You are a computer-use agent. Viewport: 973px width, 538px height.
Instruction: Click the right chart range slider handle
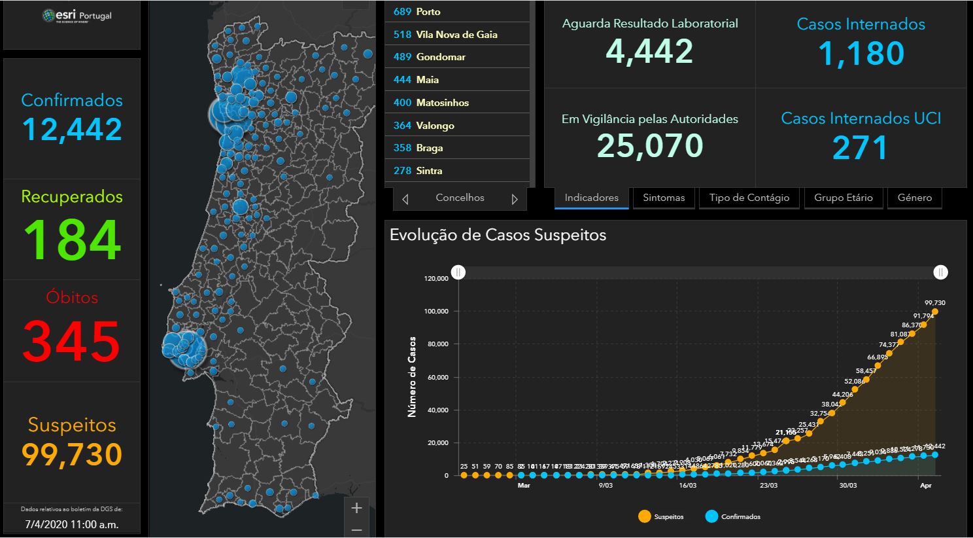[940, 272]
